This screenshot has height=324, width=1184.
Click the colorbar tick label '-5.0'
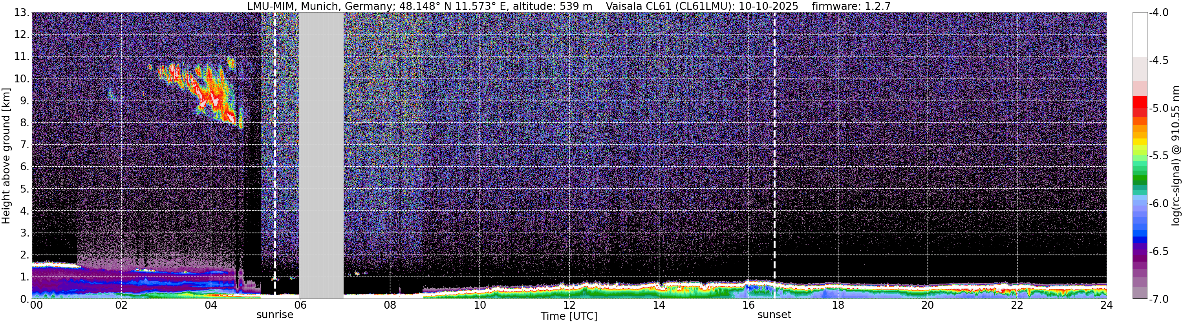(x=1159, y=108)
